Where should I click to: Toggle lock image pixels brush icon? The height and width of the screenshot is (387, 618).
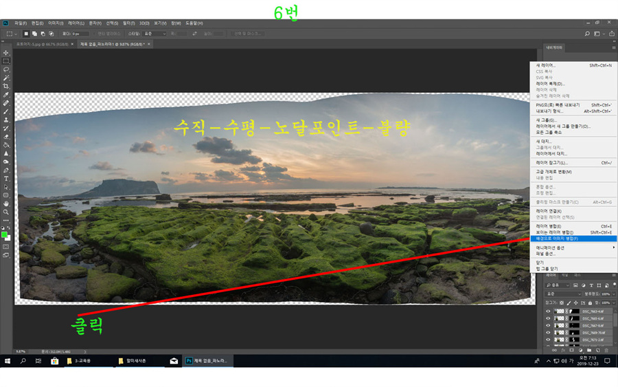tap(569, 303)
